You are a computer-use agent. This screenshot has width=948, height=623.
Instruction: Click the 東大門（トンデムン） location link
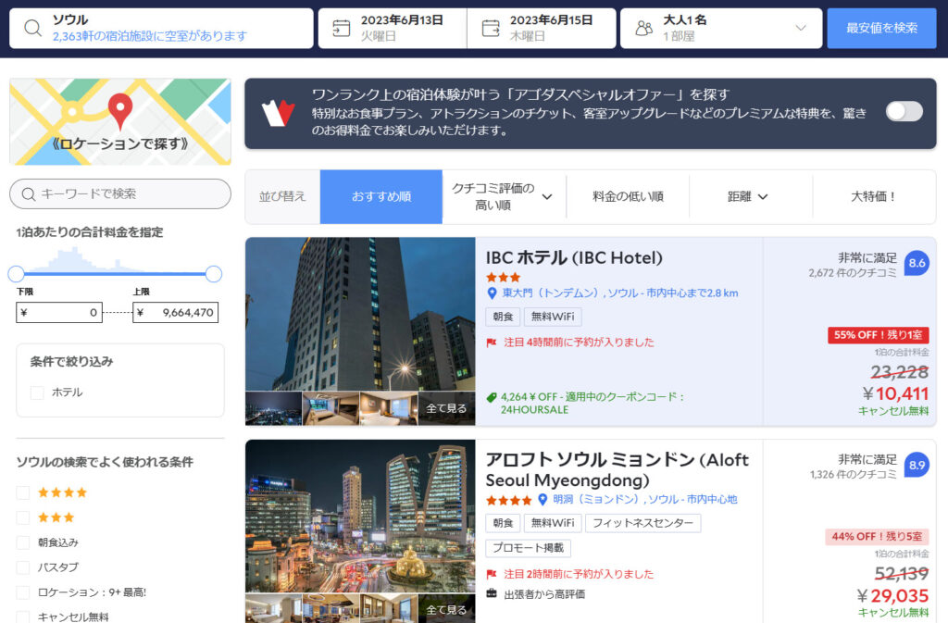(x=620, y=293)
